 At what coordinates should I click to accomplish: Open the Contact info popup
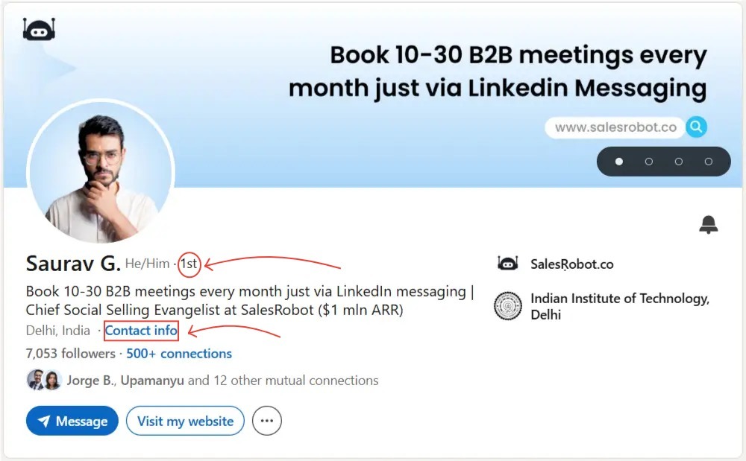140,330
